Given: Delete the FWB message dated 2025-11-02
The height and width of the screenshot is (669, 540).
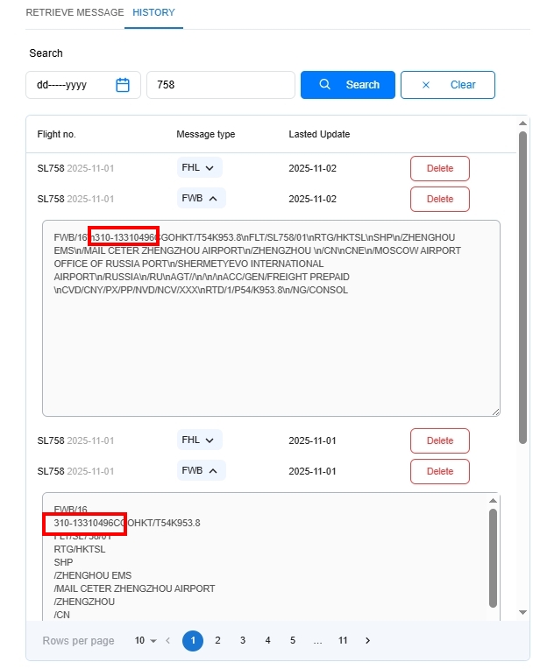Looking at the screenshot, I should (x=439, y=199).
